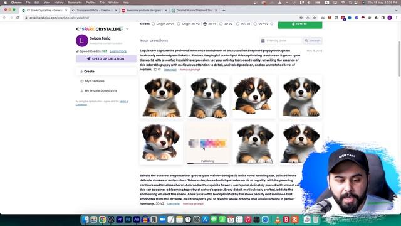The width and height of the screenshot is (401, 226).
Task: Open the Zoom app in dock
Action: [162, 220]
